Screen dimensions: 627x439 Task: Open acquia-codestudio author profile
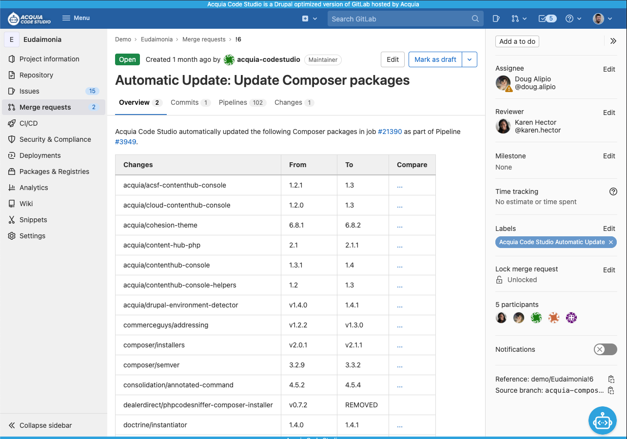click(x=268, y=59)
